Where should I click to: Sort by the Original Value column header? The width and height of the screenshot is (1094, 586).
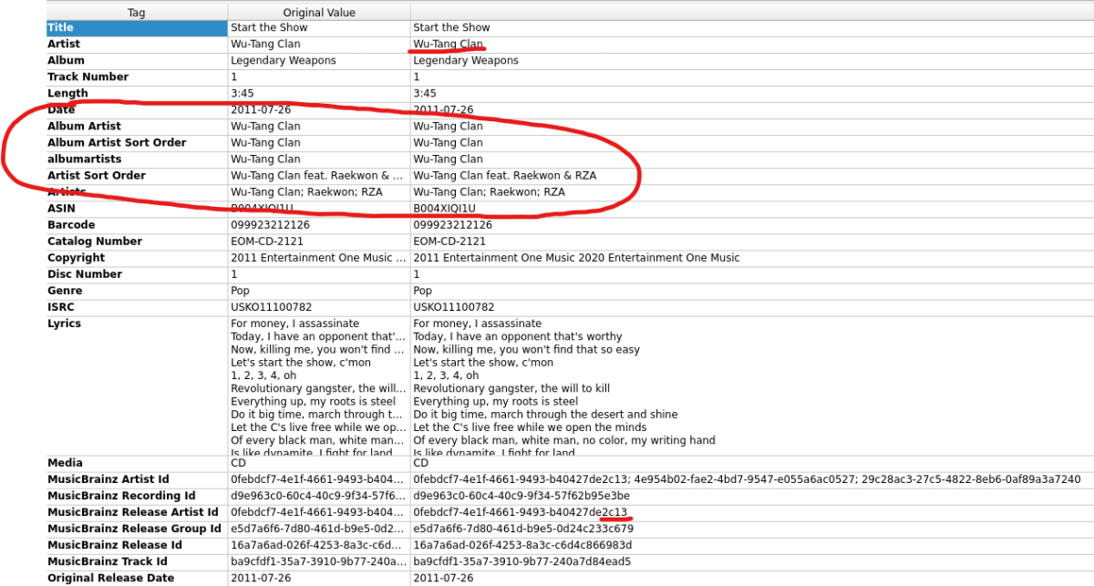pos(319,13)
